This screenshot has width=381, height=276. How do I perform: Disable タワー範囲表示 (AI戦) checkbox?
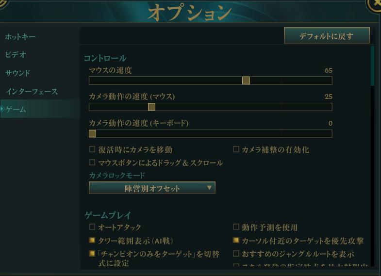[x=92, y=240]
